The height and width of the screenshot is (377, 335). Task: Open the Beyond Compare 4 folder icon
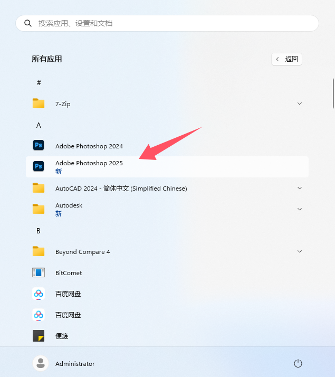coord(39,251)
